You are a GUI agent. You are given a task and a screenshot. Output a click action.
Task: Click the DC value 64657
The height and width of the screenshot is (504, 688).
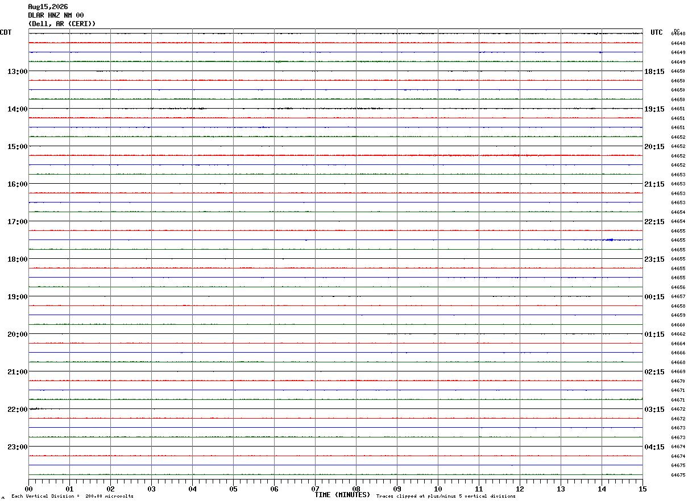(x=678, y=296)
